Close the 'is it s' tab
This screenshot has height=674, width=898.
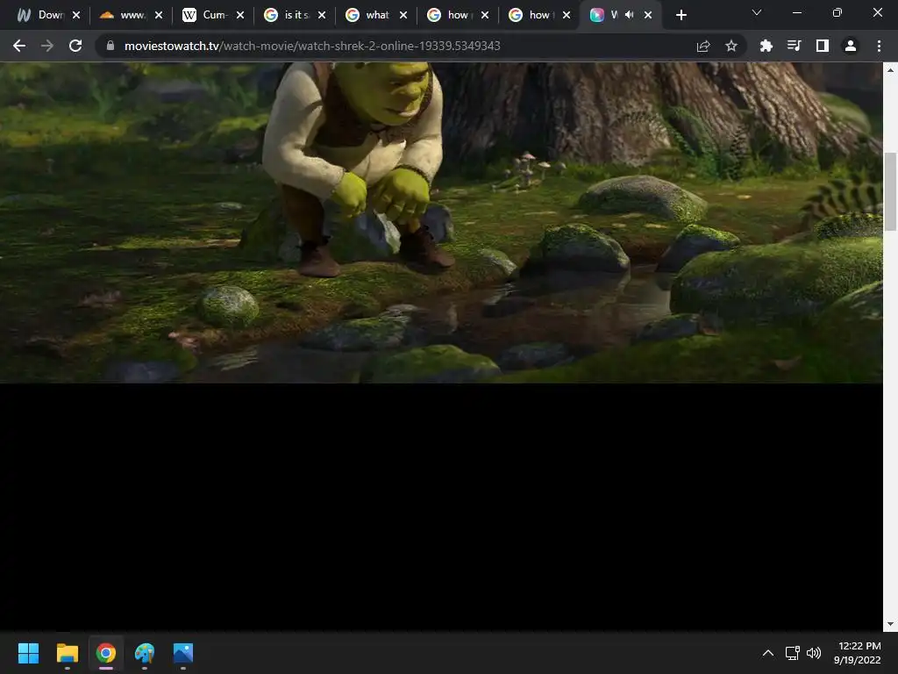[x=322, y=15]
